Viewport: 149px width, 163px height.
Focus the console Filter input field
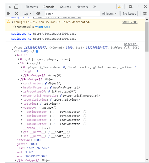(x=72, y=14)
